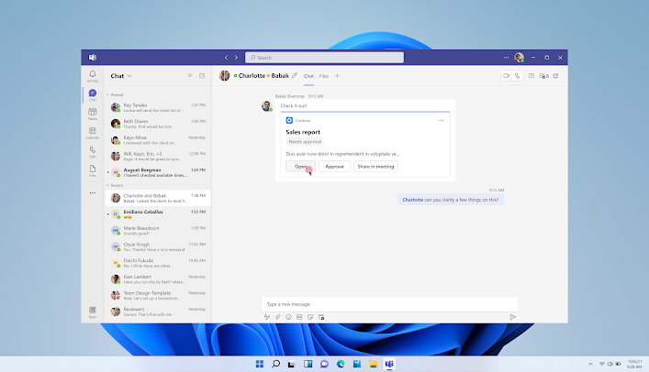Viewport: 649px width, 372px height.
Task: Start an audio call
Action: tap(517, 76)
